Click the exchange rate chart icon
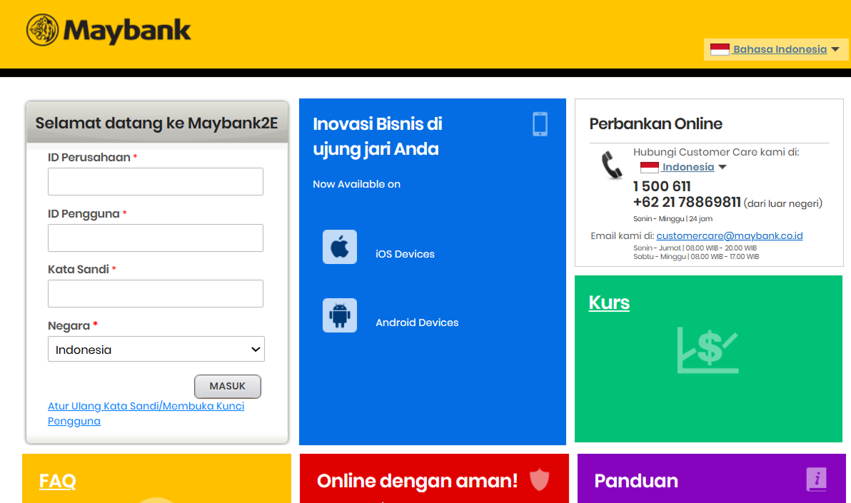 coord(708,350)
